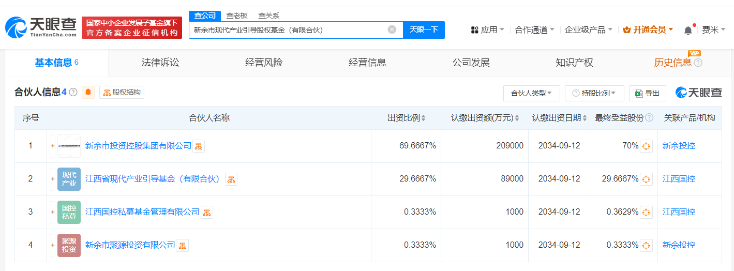Image resolution: width=734 pixels, height=271 pixels.
Task: Open the 合伙人类型 filter dropdown
Action: [531, 93]
